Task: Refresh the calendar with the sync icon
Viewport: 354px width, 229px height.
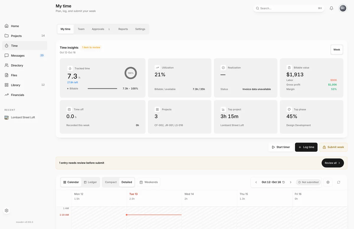Action: click(339, 182)
